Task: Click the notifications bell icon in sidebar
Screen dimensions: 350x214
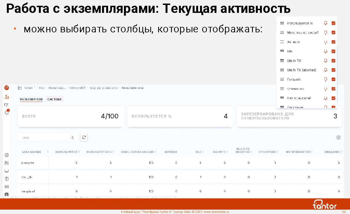Action: coord(7,112)
